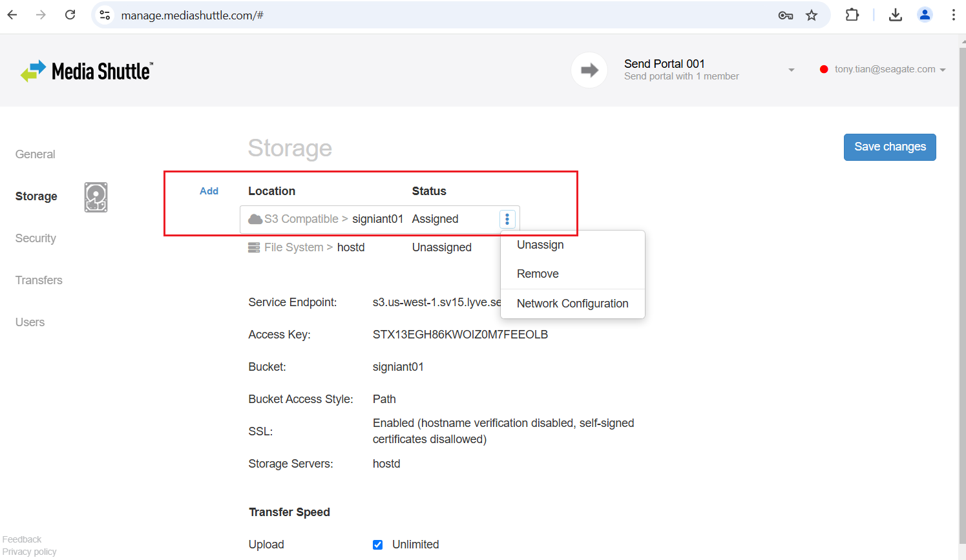Screen dimensions: 966x560
Task: Select Remove in the storage menu
Action: pos(538,274)
